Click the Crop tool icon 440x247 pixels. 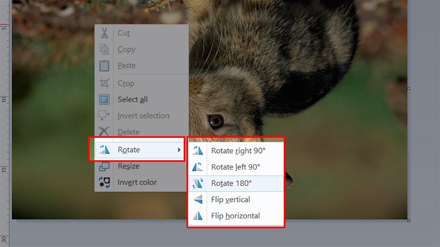click(x=105, y=83)
